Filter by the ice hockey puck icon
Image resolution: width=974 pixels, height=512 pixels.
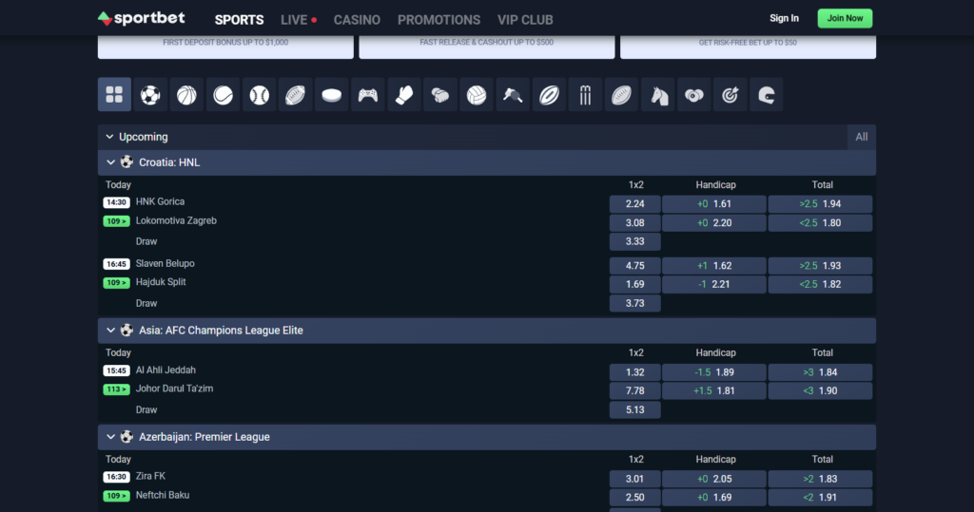coord(332,94)
